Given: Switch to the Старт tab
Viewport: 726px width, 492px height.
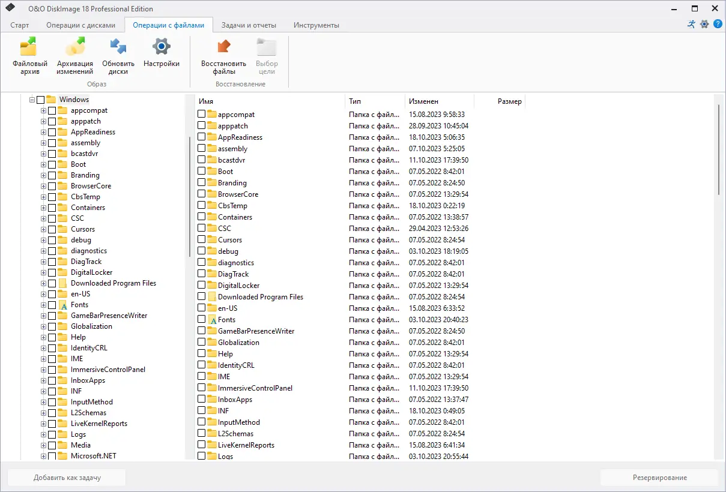Looking at the screenshot, I should tap(20, 25).
